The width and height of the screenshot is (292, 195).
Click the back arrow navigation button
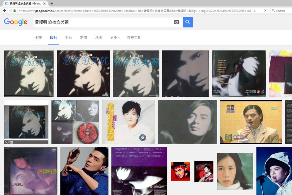5,11
